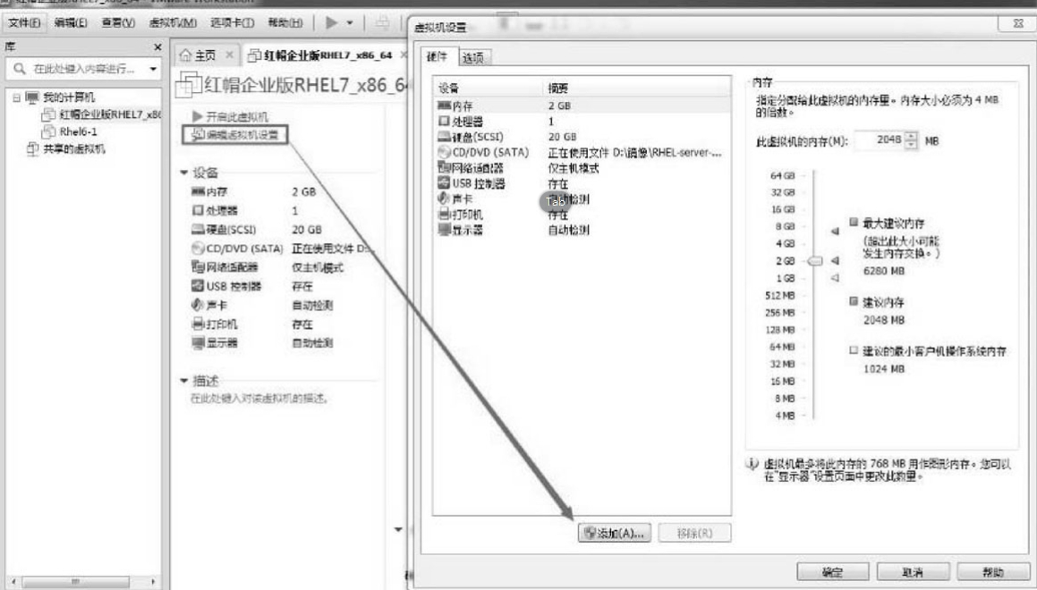Switch to the 选项 tab in settings
This screenshot has width=1037, height=590.
pyautogui.click(x=474, y=58)
